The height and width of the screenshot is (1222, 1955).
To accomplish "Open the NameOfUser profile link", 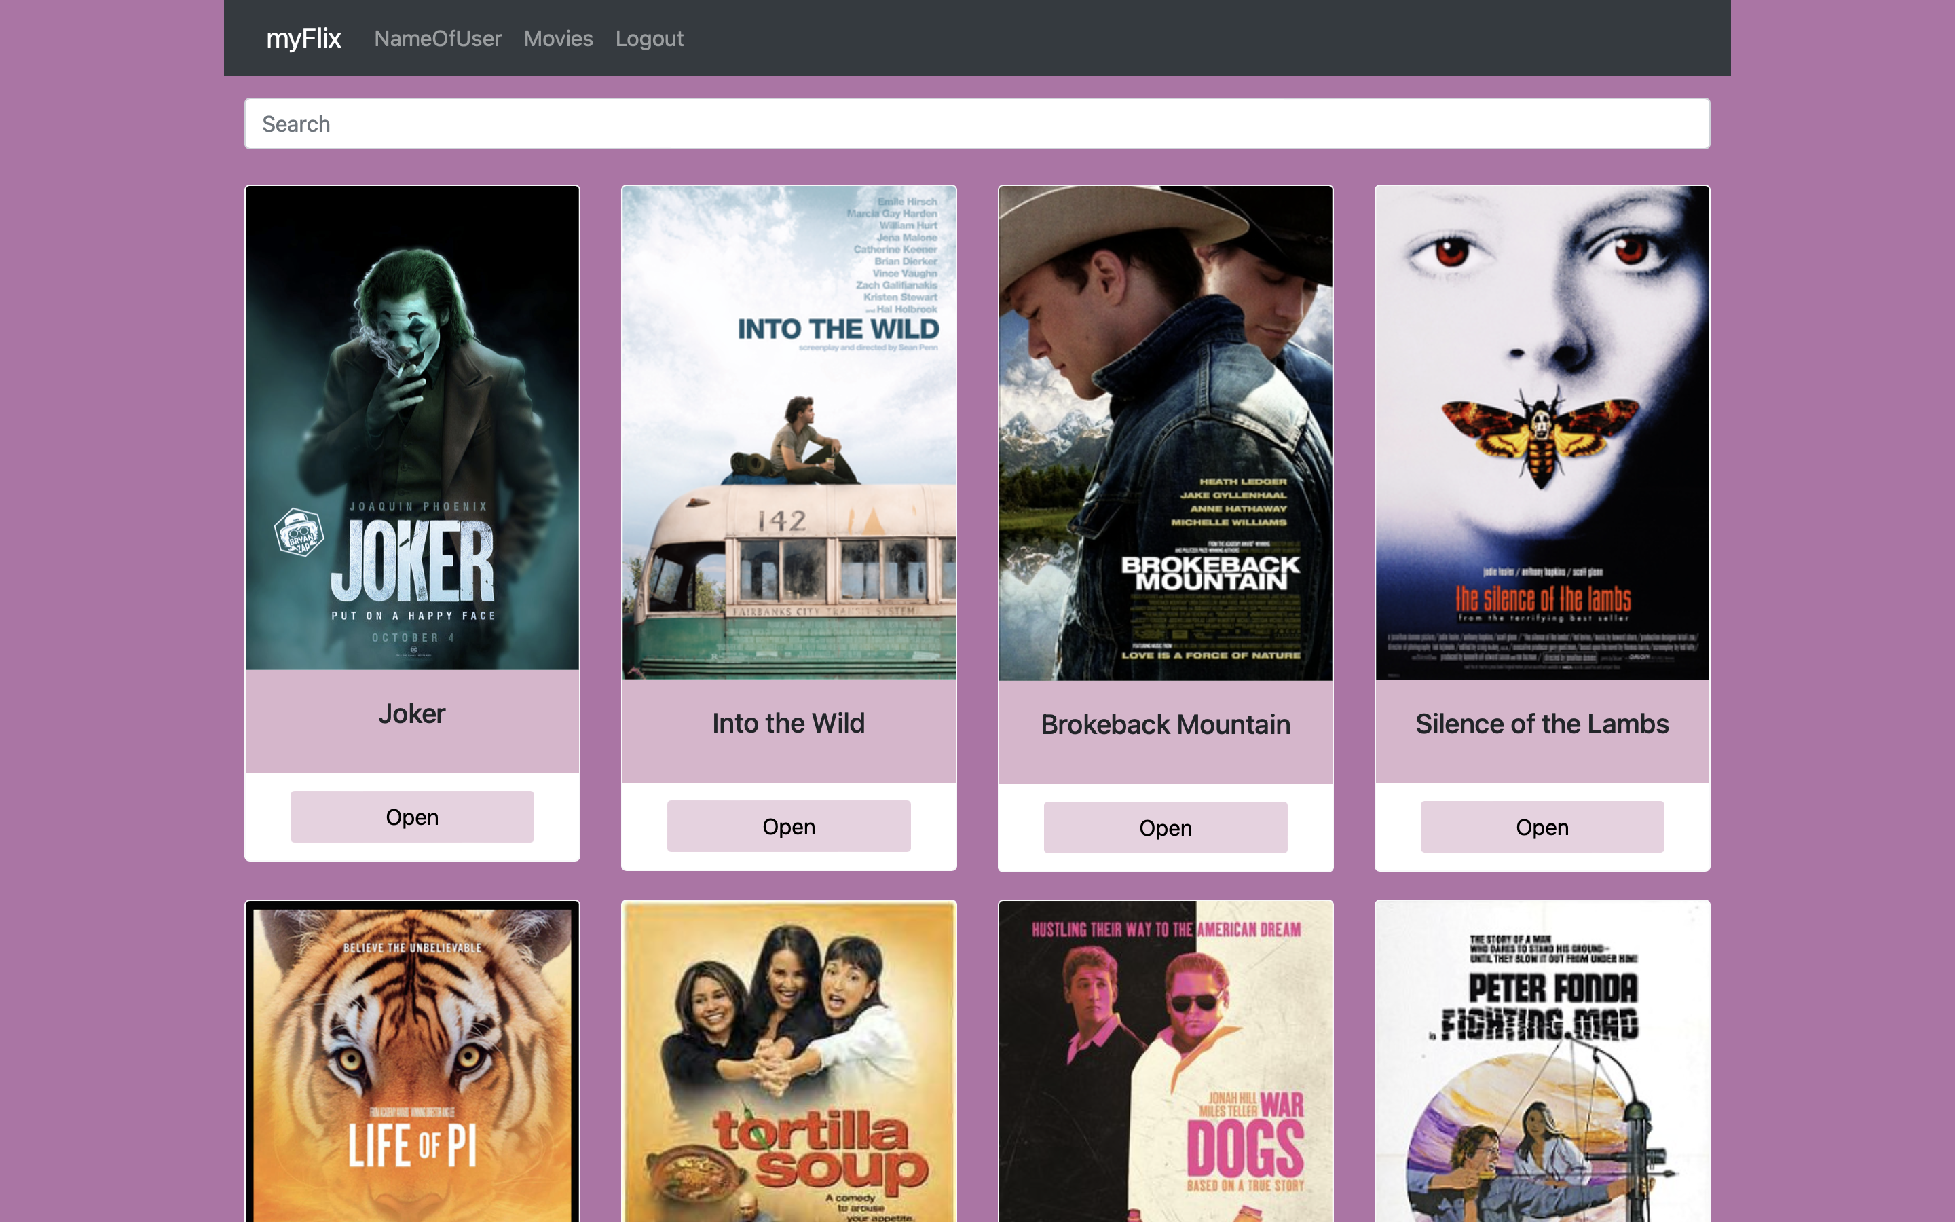I will (x=438, y=38).
